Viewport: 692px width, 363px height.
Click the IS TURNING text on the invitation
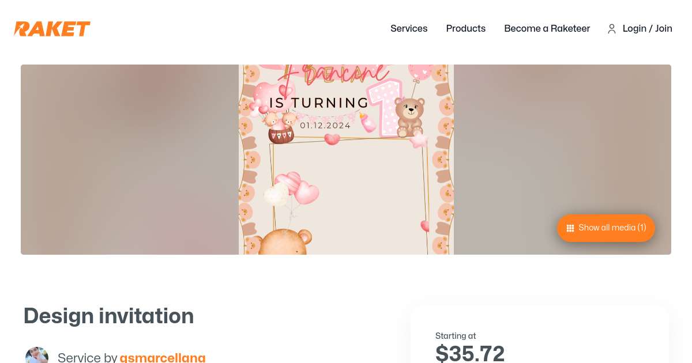point(319,103)
